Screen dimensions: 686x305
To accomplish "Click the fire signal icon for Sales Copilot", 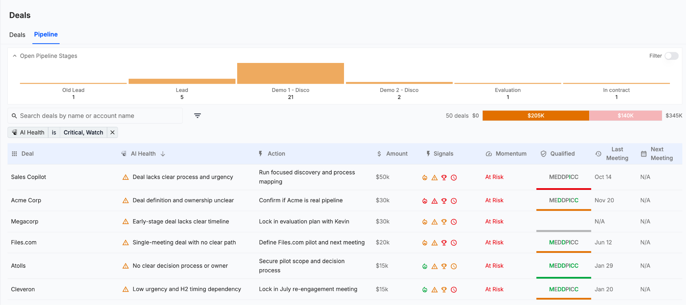I will pos(425,177).
